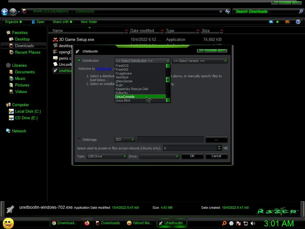Click the volume speaker tray icon
The image size is (305, 229).
[253, 223]
